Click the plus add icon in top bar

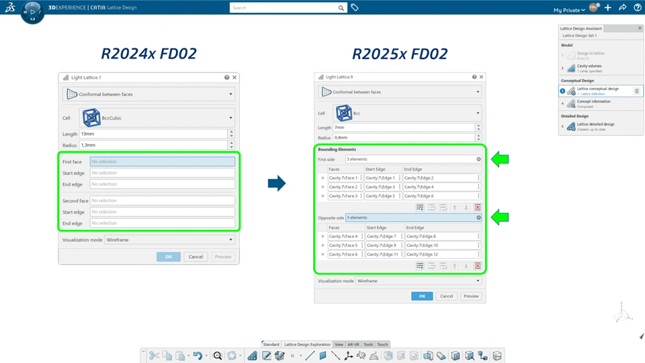(608, 7)
